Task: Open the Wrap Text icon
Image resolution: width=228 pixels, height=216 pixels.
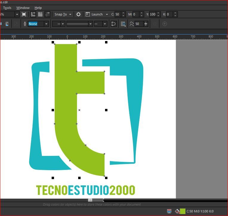Action: (x=123, y=24)
